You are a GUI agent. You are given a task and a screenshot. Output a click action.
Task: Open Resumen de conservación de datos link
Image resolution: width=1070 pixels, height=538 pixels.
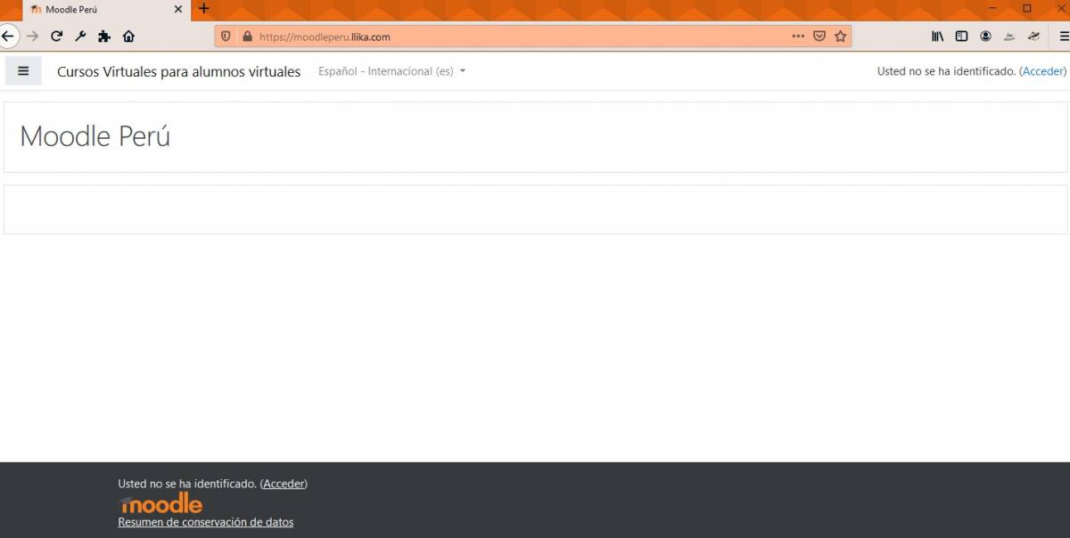205,522
